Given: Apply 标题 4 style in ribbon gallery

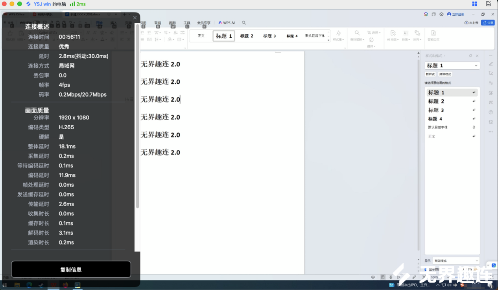Looking at the screenshot, I should pos(292,36).
